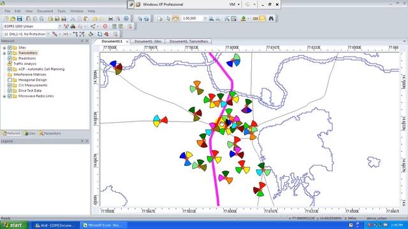Open Atoll window from the taskbar

(55, 225)
